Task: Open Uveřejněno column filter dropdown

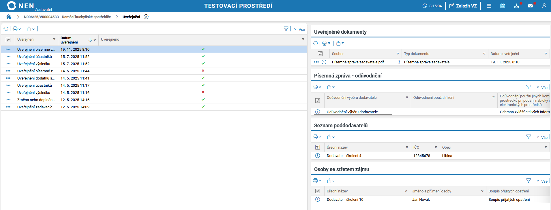Action: (x=303, y=39)
